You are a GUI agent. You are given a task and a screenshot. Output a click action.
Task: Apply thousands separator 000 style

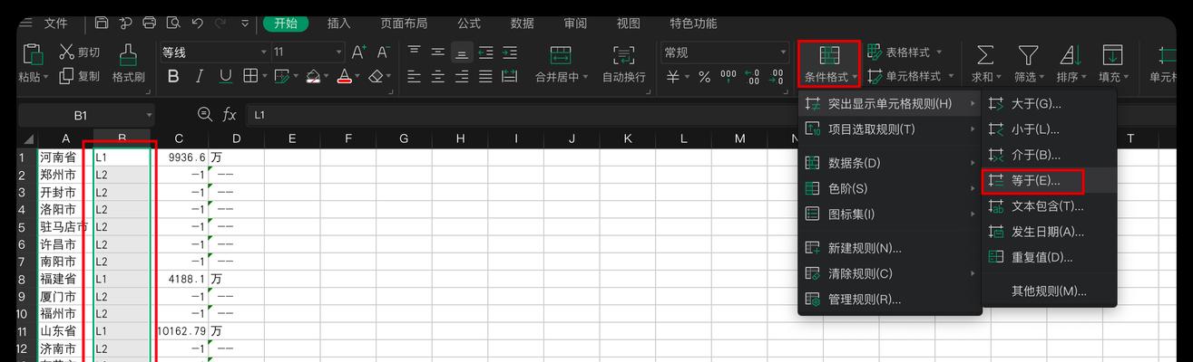pos(729,77)
